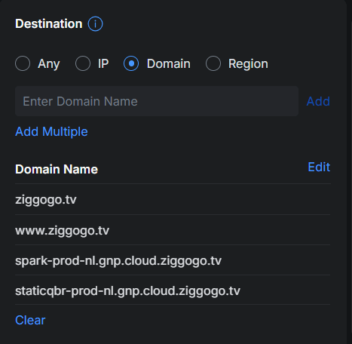Open the Destination info icon
The image size is (352, 344).
coord(95,24)
